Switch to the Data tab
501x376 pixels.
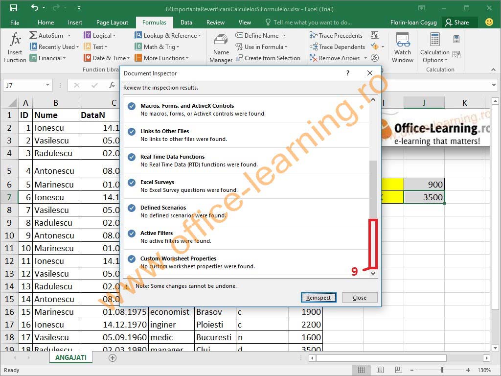point(186,23)
